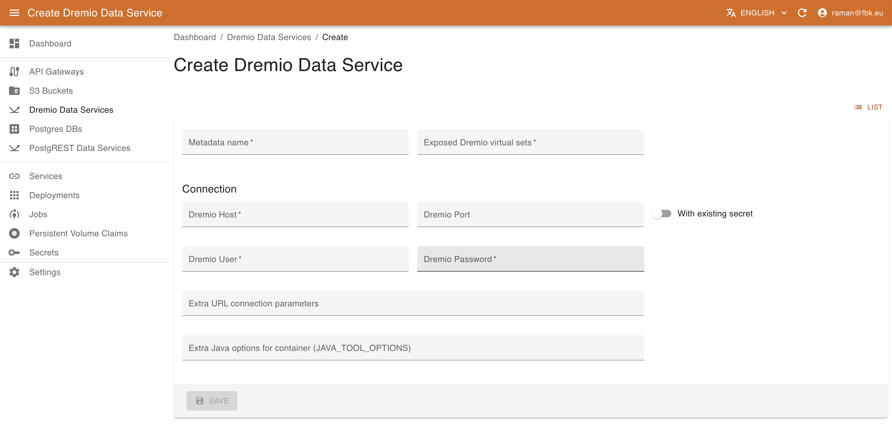Image resolution: width=892 pixels, height=427 pixels.
Task: Click the API Gateways icon
Action: (x=14, y=72)
